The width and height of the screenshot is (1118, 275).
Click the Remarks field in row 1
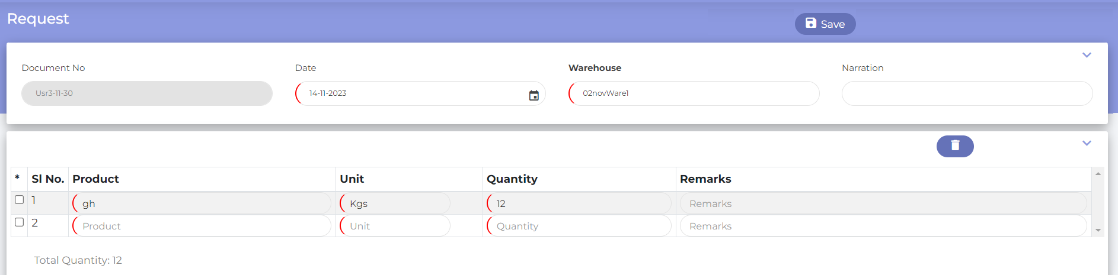coord(883,203)
